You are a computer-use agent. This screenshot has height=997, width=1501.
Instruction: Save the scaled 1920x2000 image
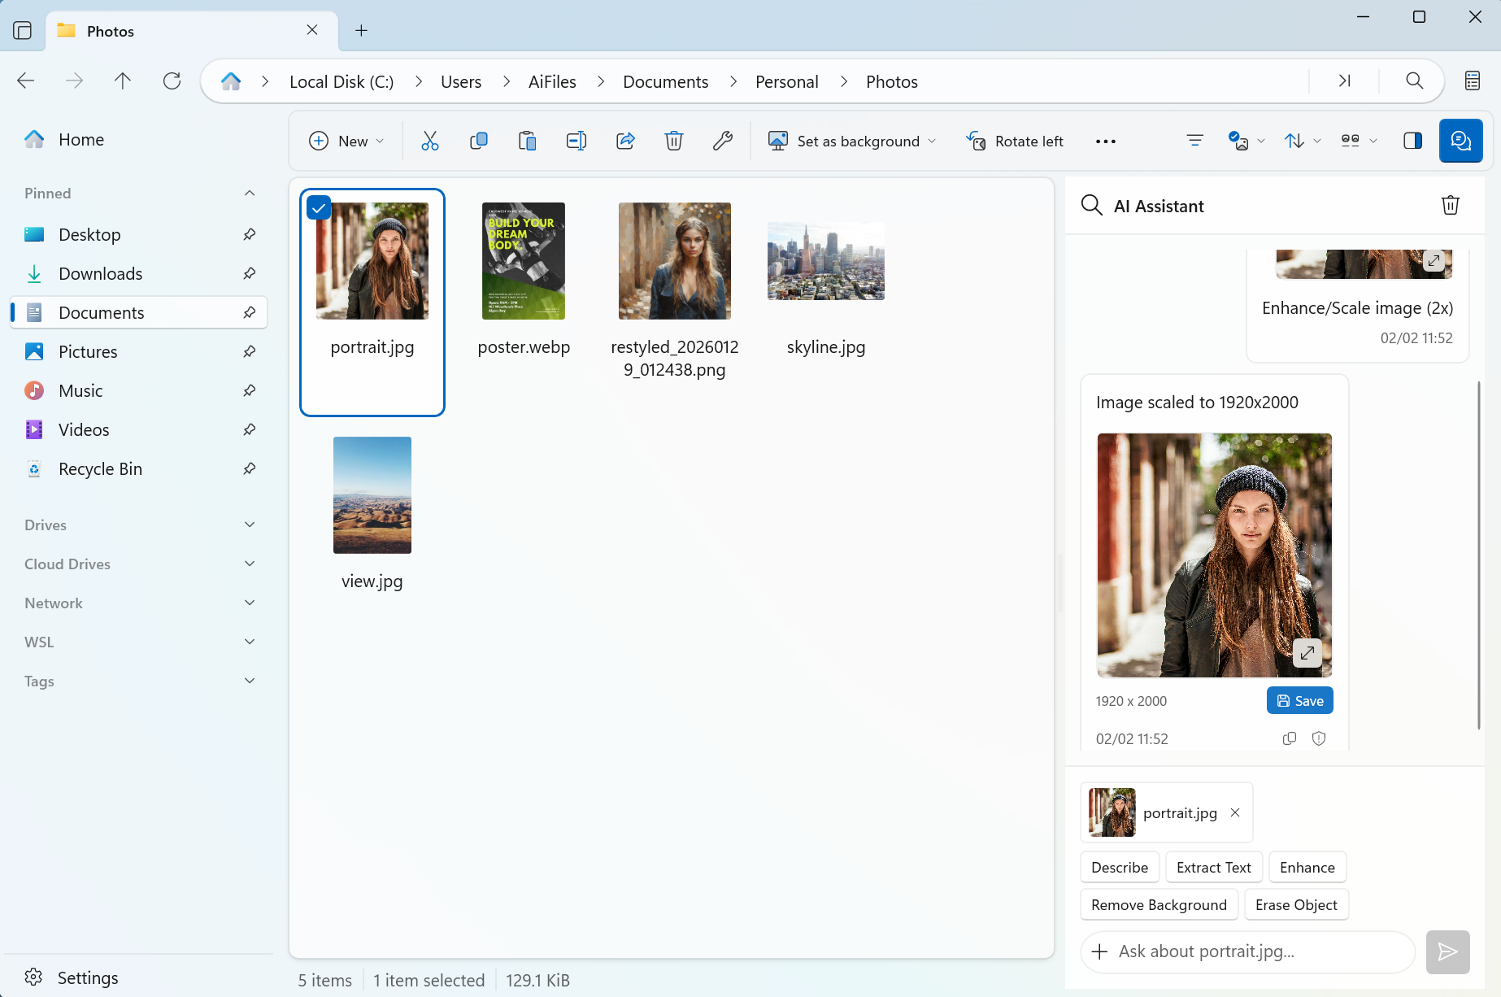(1299, 700)
